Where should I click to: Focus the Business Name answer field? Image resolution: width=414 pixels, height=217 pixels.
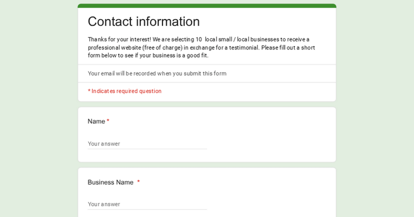click(x=147, y=204)
